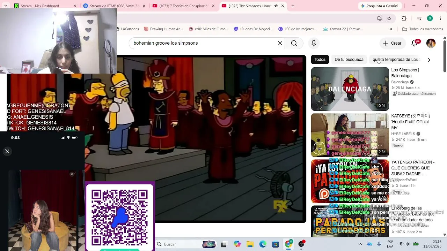Open a new browser tab
Image resolution: width=447 pixels, height=251 pixels.
pos(293,6)
